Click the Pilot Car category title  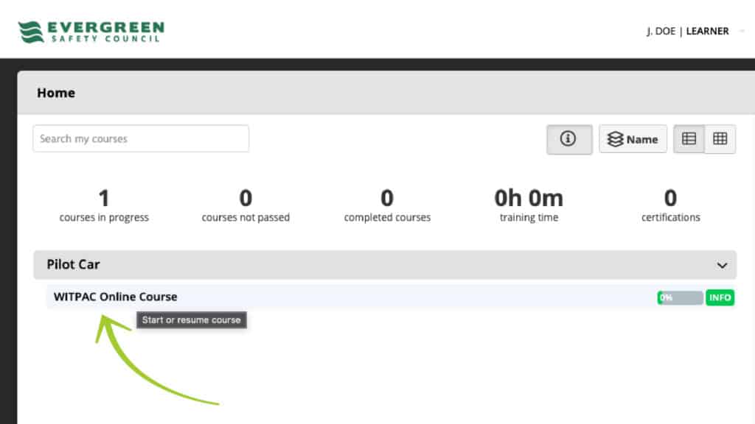coord(73,264)
